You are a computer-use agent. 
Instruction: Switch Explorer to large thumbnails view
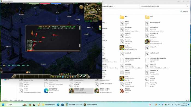point(189,100)
